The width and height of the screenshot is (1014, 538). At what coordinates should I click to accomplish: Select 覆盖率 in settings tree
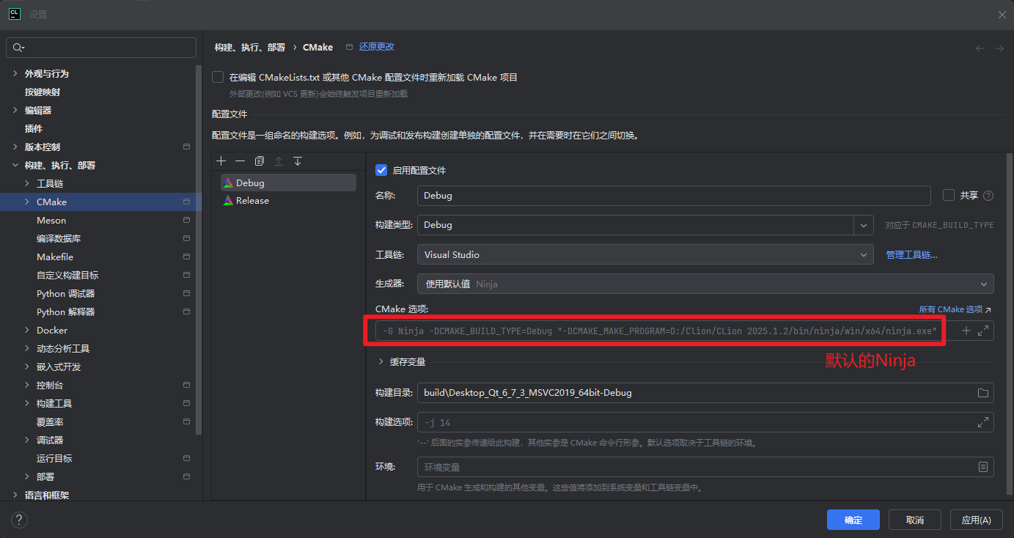click(50, 422)
